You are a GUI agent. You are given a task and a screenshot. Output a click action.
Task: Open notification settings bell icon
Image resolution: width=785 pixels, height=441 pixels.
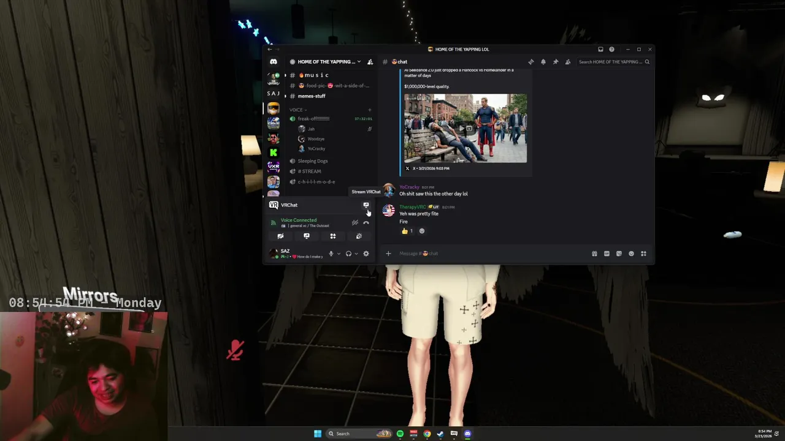(543, 62)
